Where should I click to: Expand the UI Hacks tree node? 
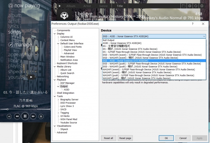(x=58, y=116)
